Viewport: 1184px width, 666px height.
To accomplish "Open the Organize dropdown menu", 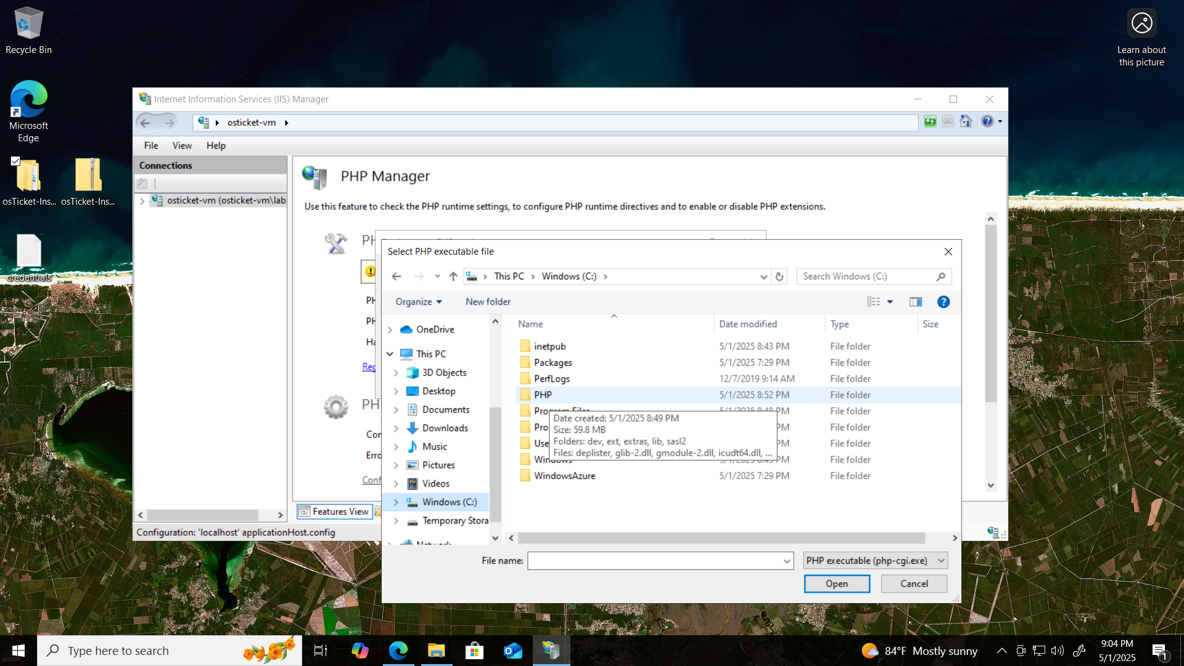I will coord(419,302).
